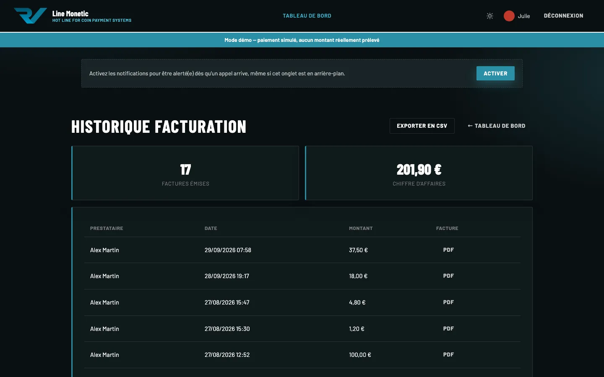Click Alex Martin in the 29/09/2026 row
Image resolution: width=604 pixels, height=377 pixels.
tap(104, 250)
